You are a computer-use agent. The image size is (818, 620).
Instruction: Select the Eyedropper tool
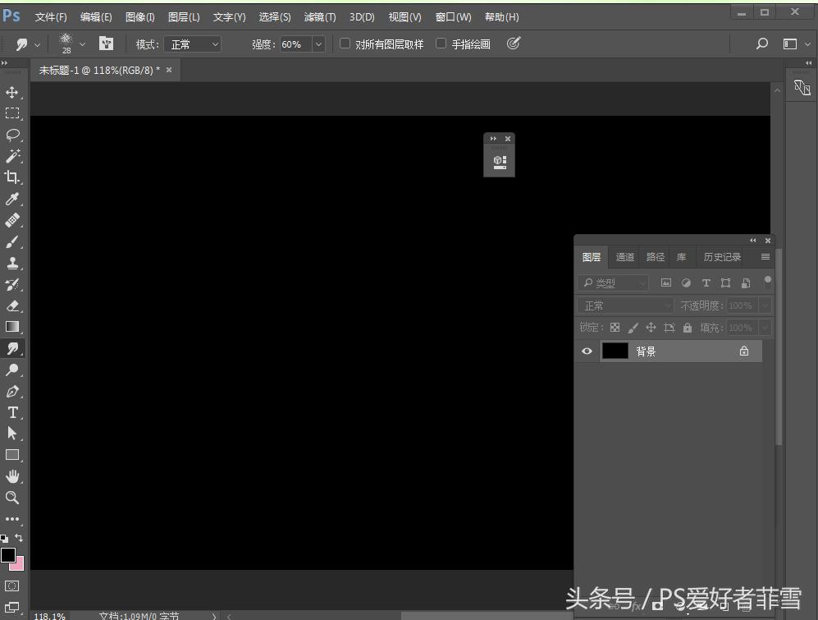pyautogui.click(x=11, y=199)
